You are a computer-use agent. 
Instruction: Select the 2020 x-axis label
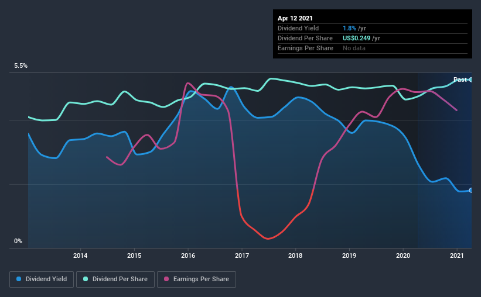pos(402,255)
